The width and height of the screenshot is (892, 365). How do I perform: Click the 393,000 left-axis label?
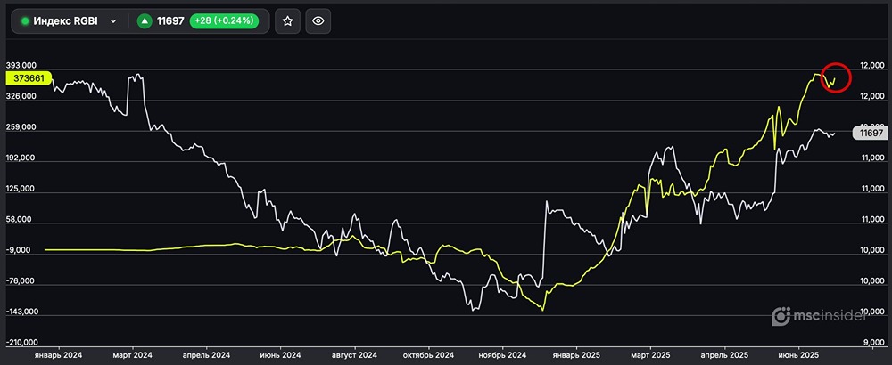(x=20, y=66)
